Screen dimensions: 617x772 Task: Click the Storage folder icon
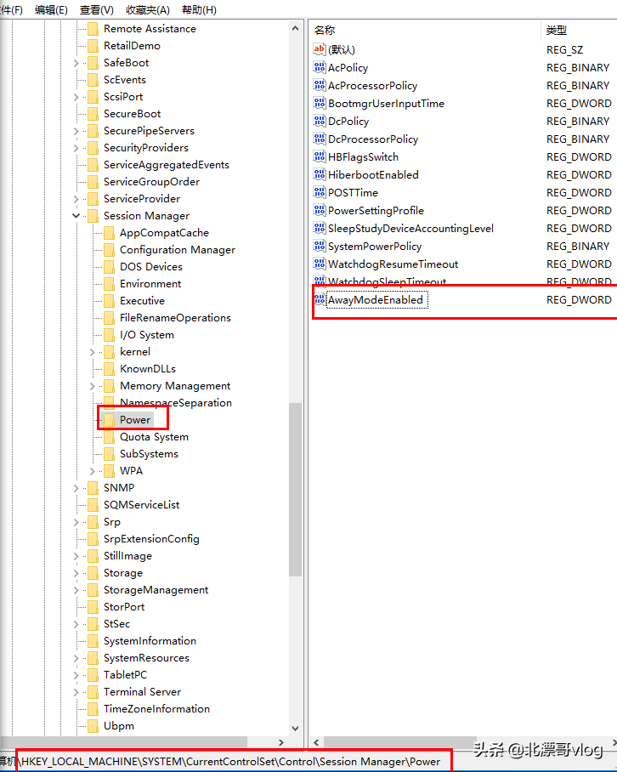coord(93,572)
